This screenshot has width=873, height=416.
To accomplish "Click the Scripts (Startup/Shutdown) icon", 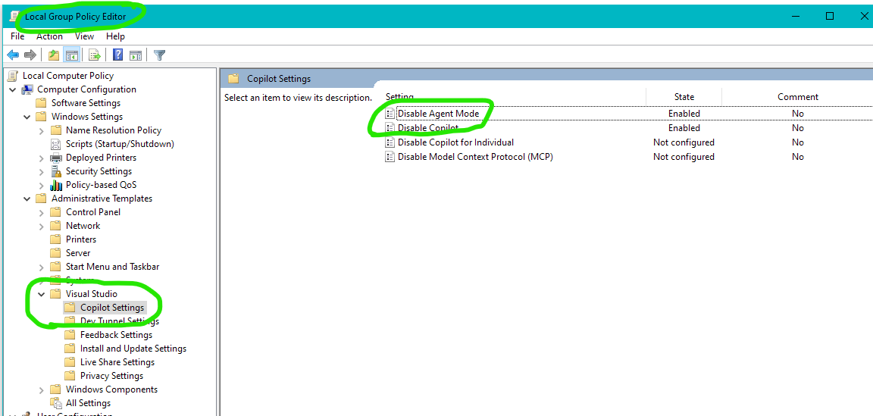I will pos(55,144).
